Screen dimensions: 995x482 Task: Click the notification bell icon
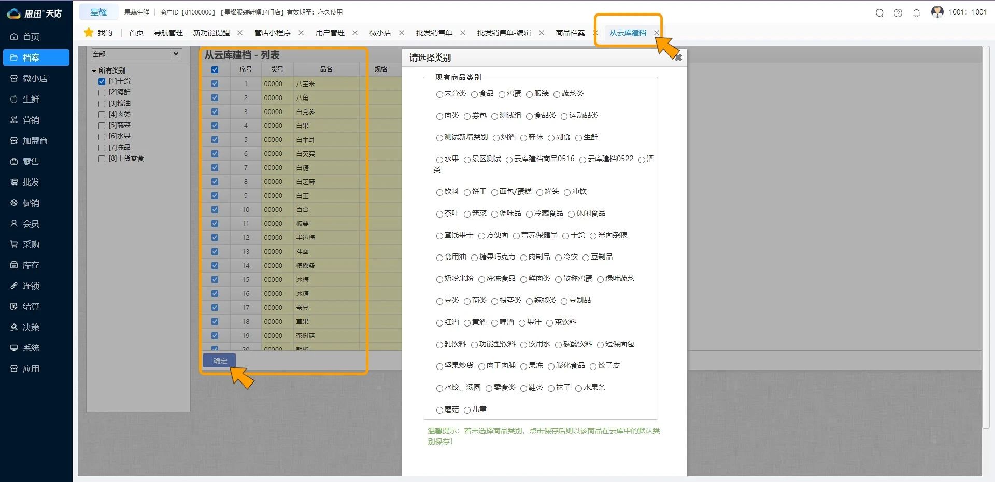tap(916, 13)
